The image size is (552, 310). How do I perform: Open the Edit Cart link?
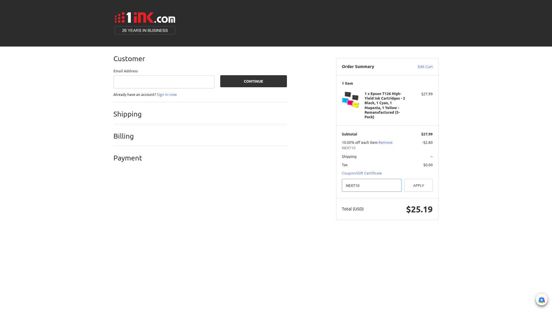click(425, 67)
